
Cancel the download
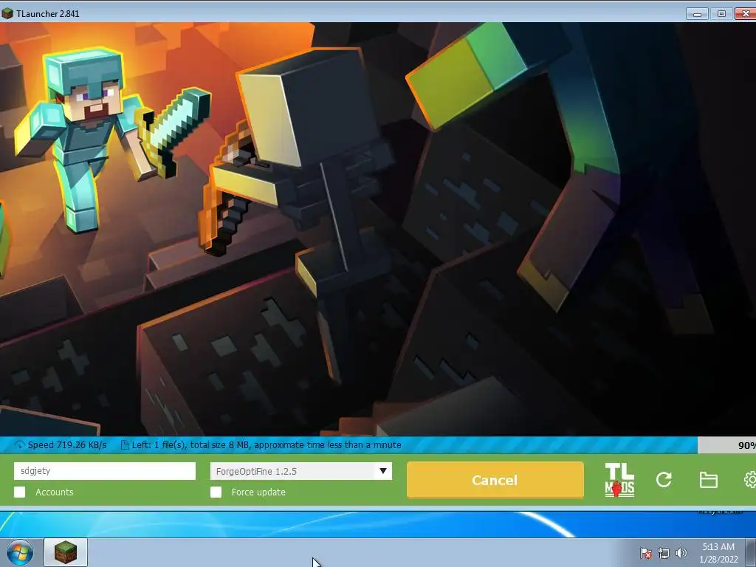click(495, 480)
